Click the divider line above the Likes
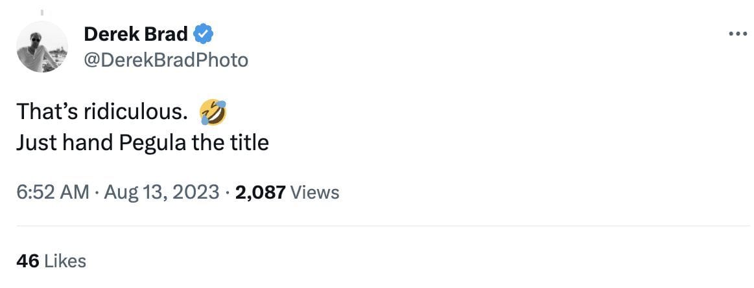 coord(383,226)
